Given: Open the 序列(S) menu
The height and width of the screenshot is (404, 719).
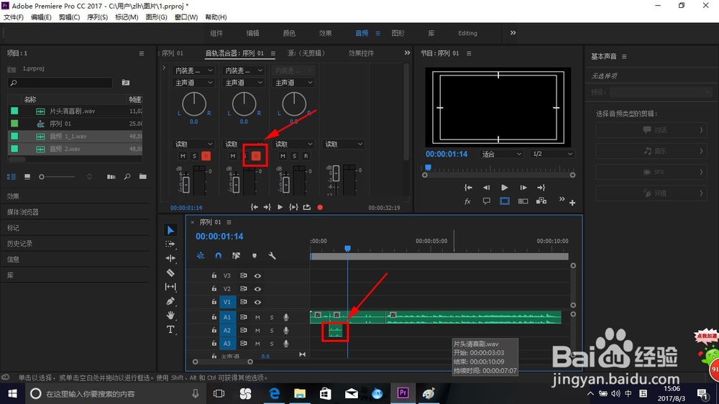Looking at the screenshot, I should point(97,17).
